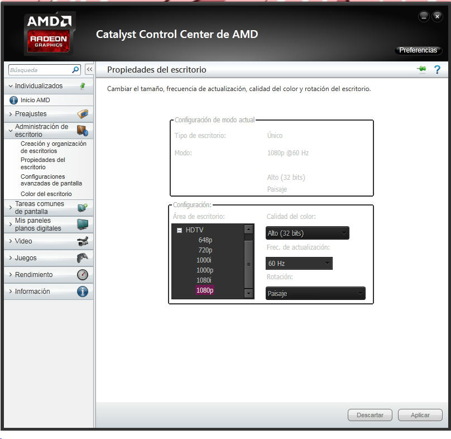Expand the Juegos section
The height and width of the screenshot is (439, 451).
(11, 257)
